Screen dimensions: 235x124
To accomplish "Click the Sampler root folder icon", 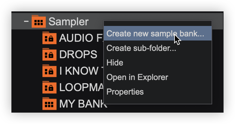I will click(x=39, y=22).
